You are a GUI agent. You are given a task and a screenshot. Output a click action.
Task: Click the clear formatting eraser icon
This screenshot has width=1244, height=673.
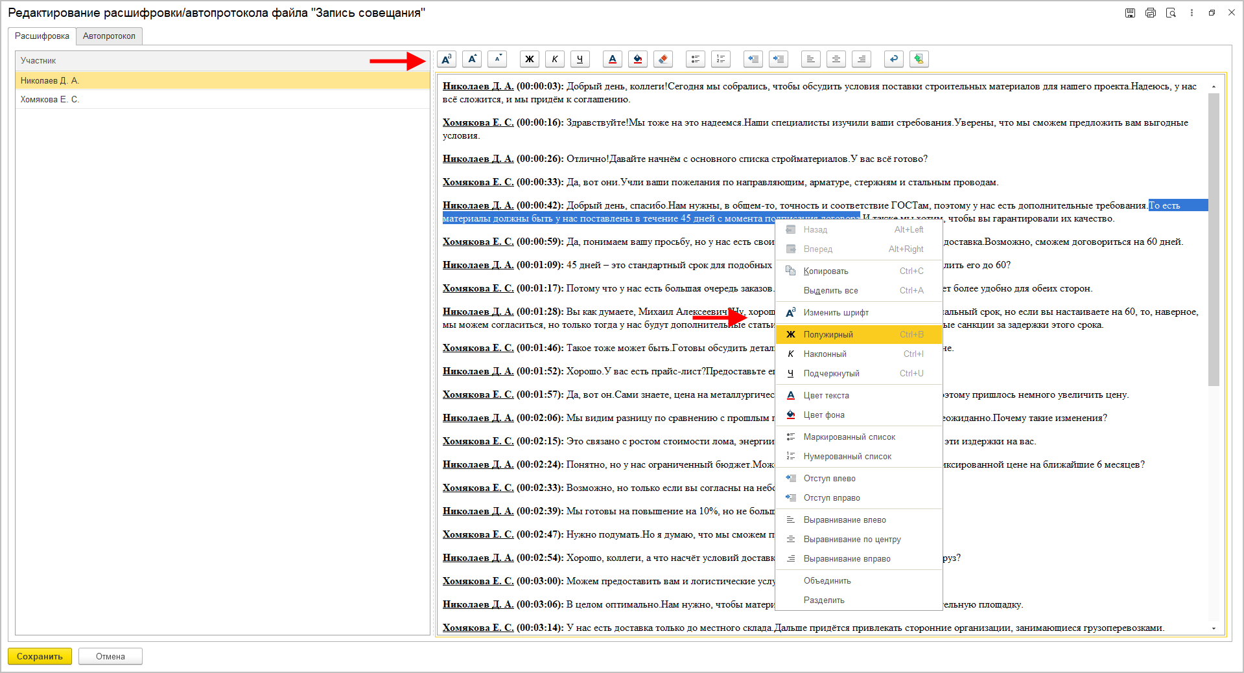tap(663, 60)
